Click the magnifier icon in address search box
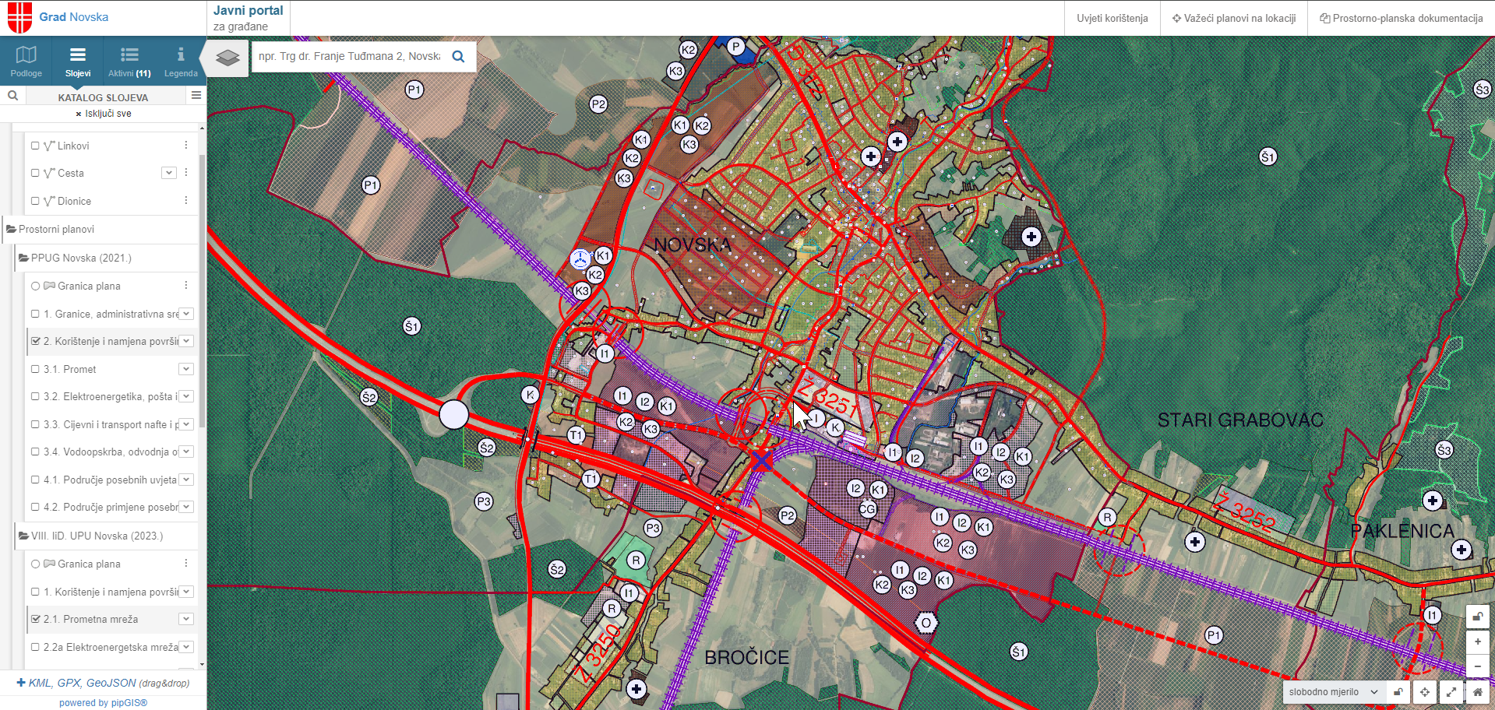Image resolution: width=1495 pixels, height=710 pixels. tap(458, 56)
